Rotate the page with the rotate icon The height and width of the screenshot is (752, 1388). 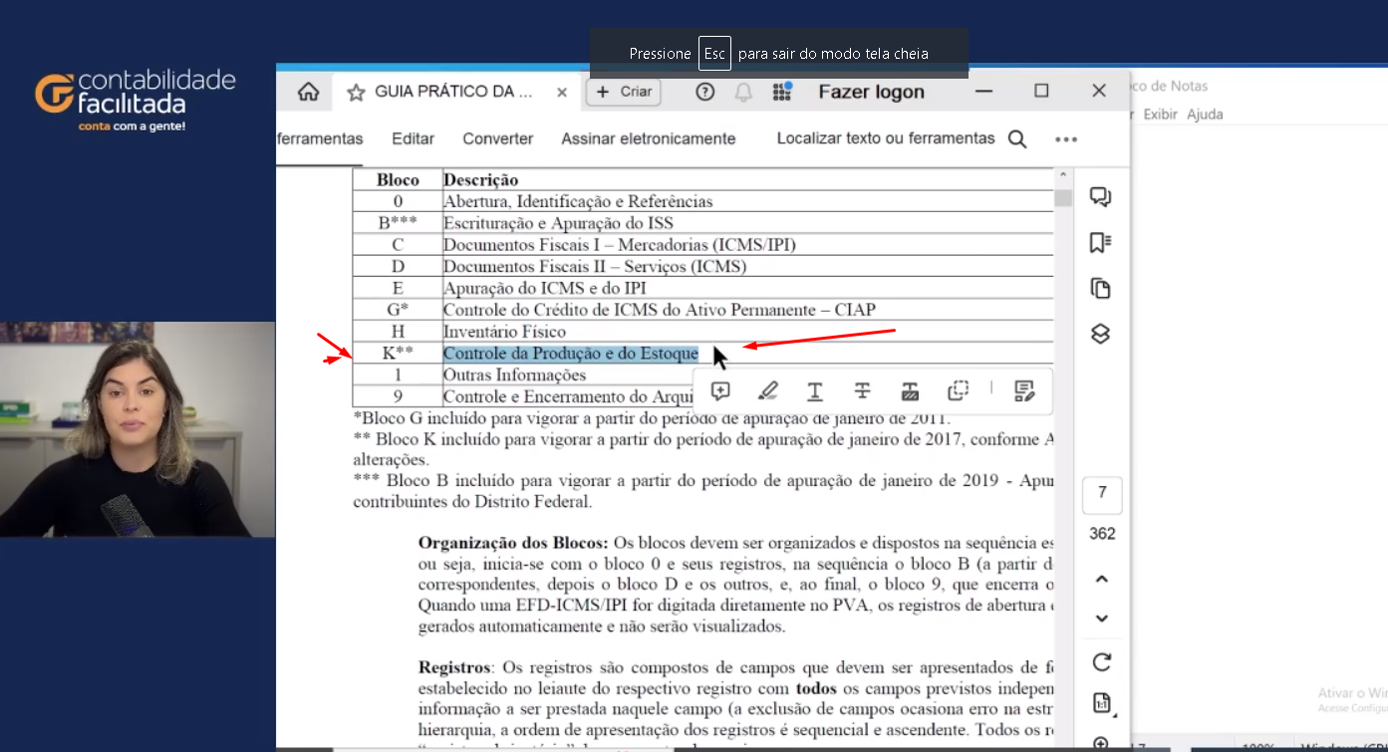pos(1102,662)
